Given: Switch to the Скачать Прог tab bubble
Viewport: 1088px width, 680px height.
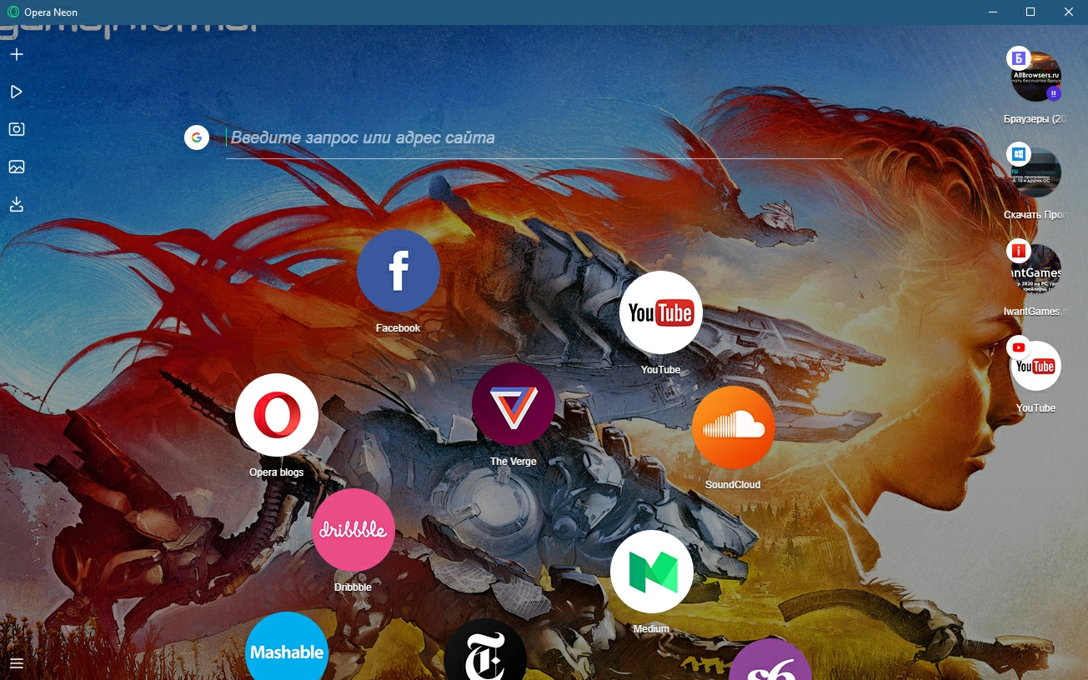Looking at the screenshot, I should [1035, 172].
